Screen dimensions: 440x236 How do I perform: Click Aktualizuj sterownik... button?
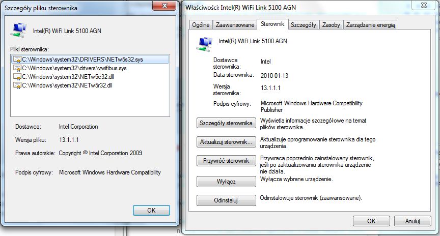pyautogui.click(x=226, y=142)
